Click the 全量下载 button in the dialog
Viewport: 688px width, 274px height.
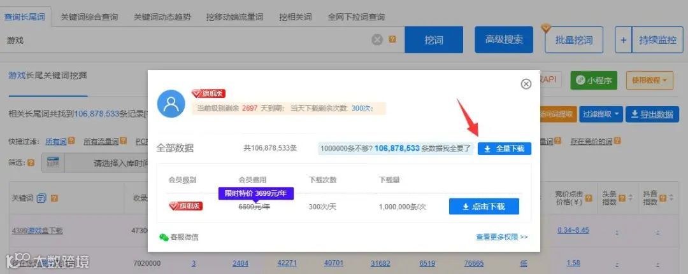[x=505, y=149]
